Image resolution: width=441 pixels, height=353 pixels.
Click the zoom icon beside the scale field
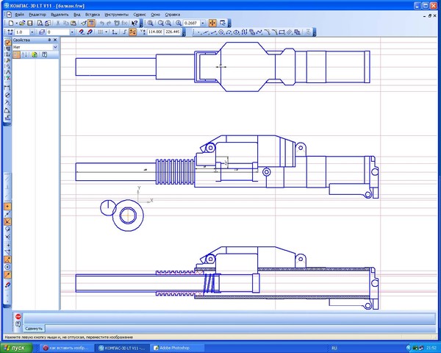(179, 23)
